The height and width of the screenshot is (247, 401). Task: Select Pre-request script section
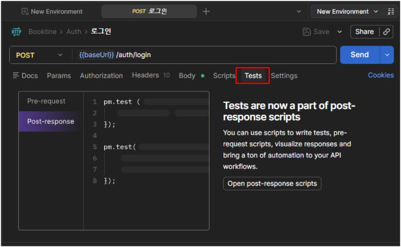point(51,101)
